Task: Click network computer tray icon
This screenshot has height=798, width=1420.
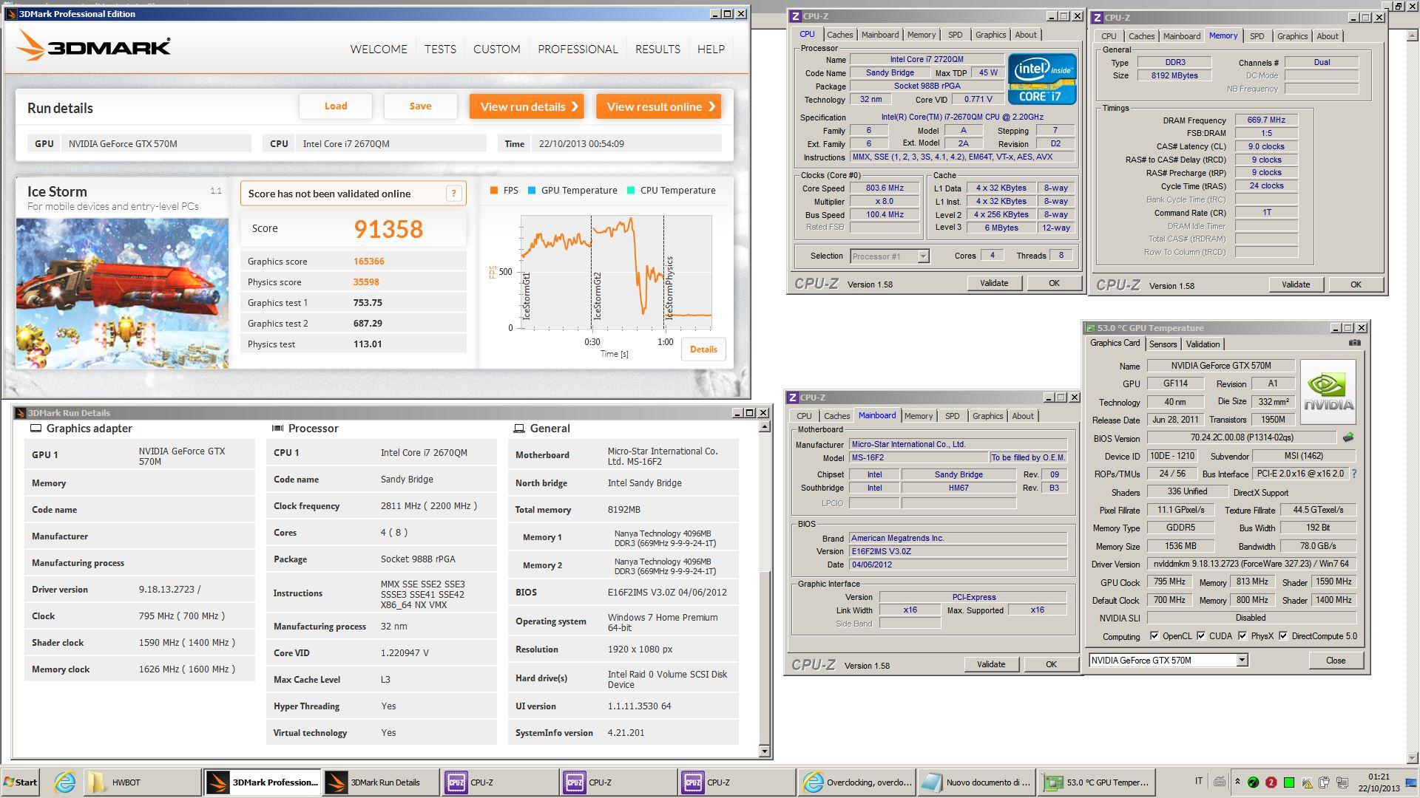Action: (x=1342, y=782)
